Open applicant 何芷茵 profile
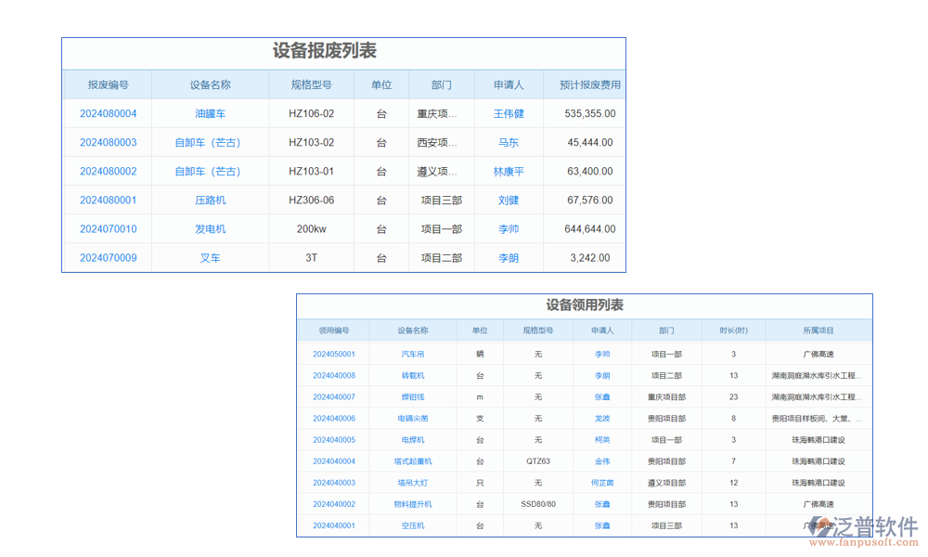The width and height of the screenshot is (928, 557). (x=601, y=483)
